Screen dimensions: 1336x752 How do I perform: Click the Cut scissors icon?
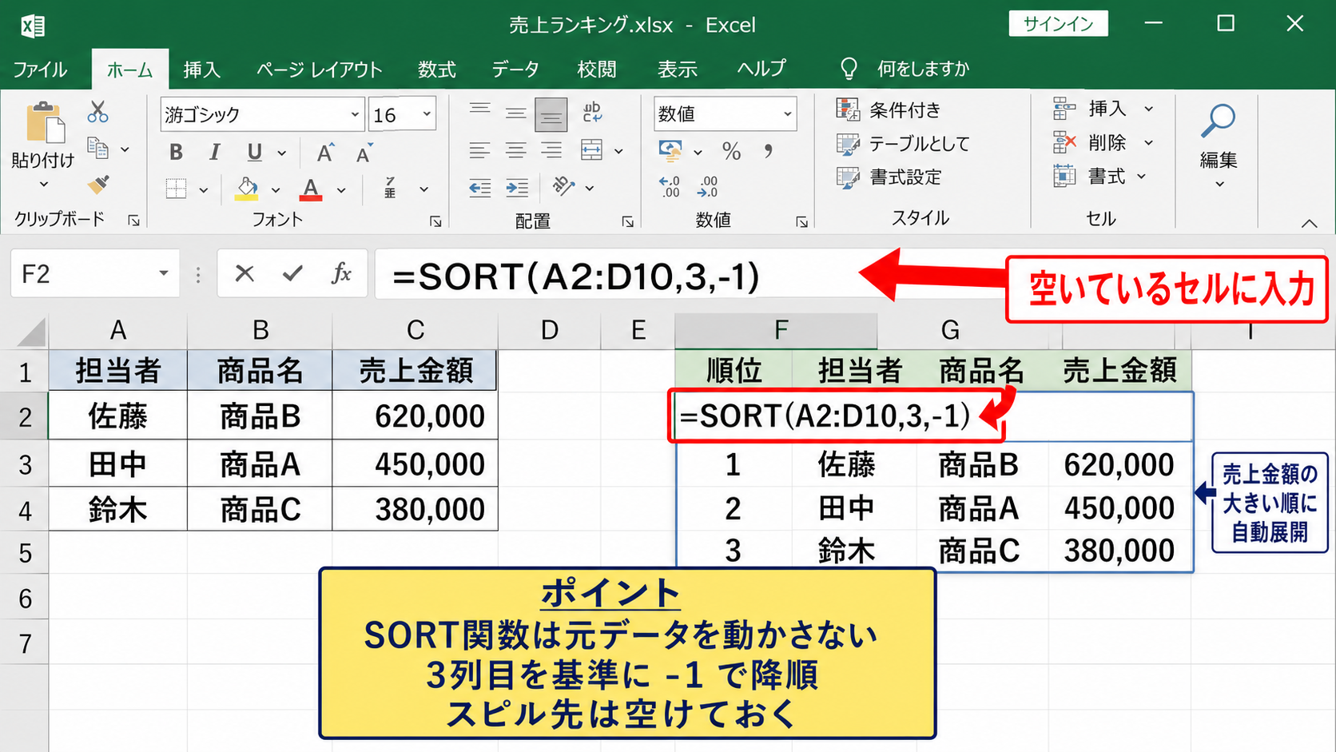(x=97, y=111)
